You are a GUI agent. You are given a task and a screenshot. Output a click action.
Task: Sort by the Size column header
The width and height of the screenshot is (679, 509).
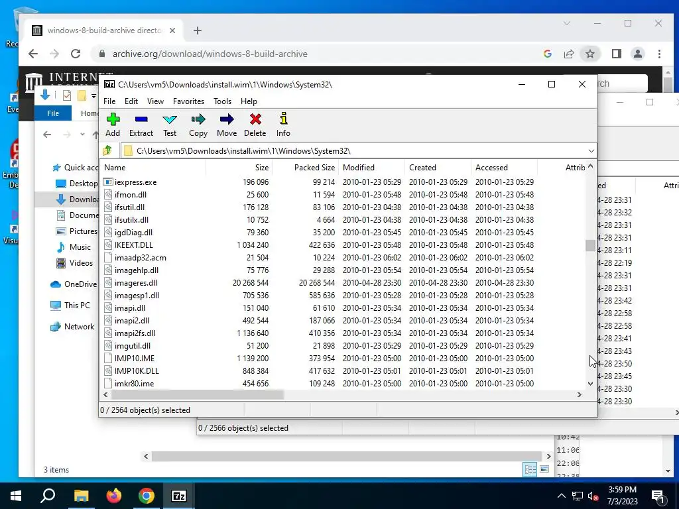tap(239, 168)
